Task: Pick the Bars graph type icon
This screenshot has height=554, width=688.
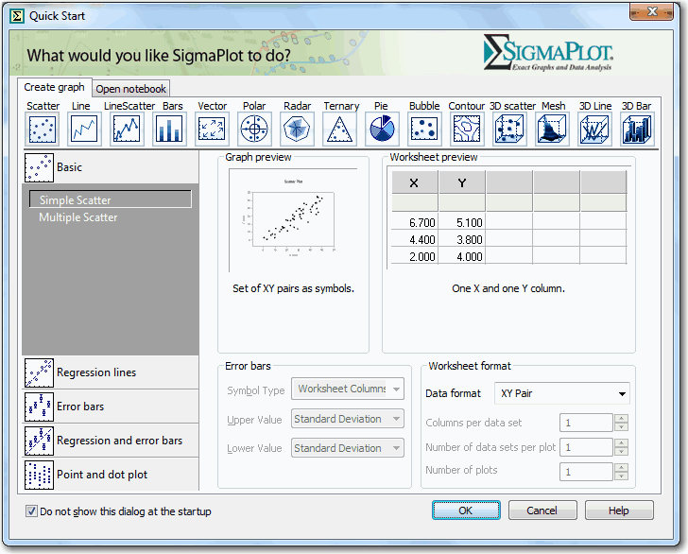Action: click(169, 130)
